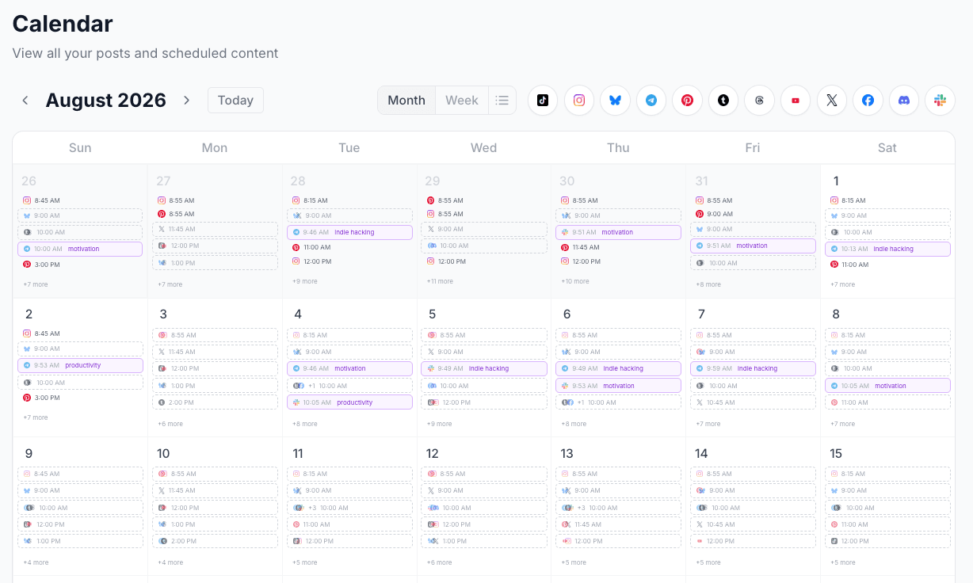Open 2:00 PM post on August 3
This screenshot has width=973, height=583.
215,402
